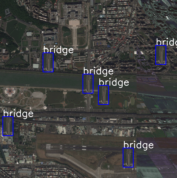Click the parked airplanes below the runway box
Screen dimensions: 177x178
pos(130,169)
